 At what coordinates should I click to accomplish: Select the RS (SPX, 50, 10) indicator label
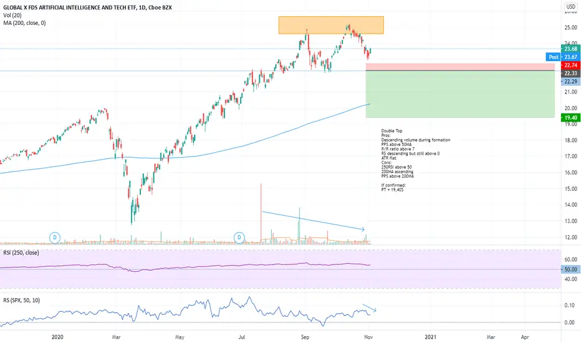click(x=21, y=300)
